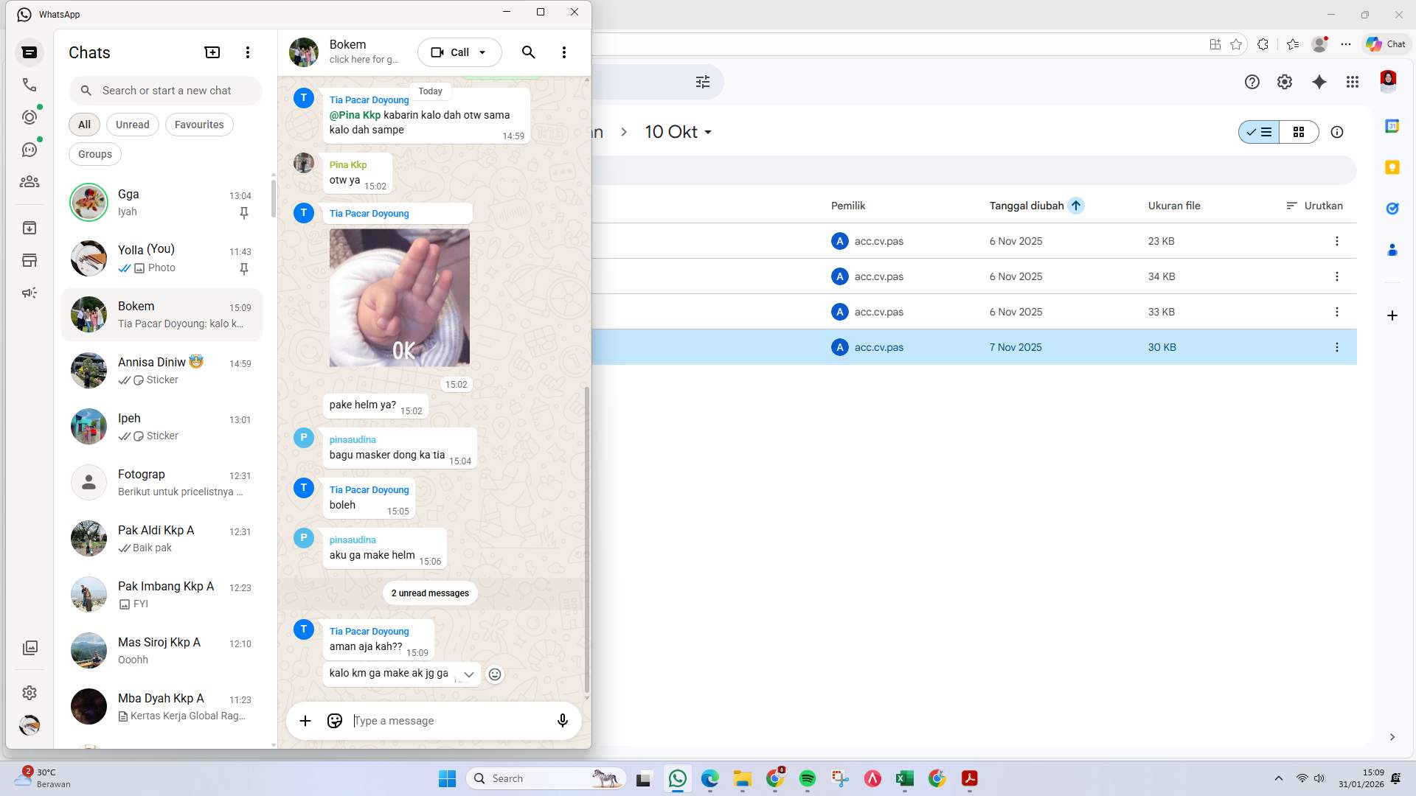Open the Bokem chat three-dot menu

pyautogui.click(x=564, y=52)
